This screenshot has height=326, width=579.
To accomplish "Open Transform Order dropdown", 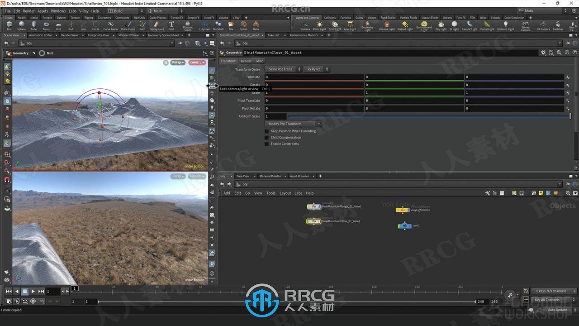I will coord(284,69).
